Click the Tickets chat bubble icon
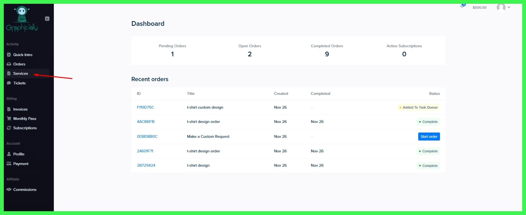The width and height of the screenshot is (526, 215). [9, 83]
